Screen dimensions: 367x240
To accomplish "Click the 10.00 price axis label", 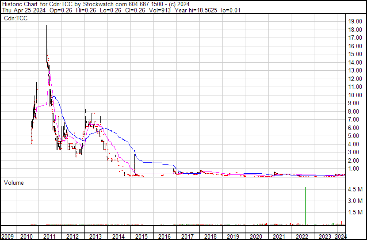I will click(355, 95).
